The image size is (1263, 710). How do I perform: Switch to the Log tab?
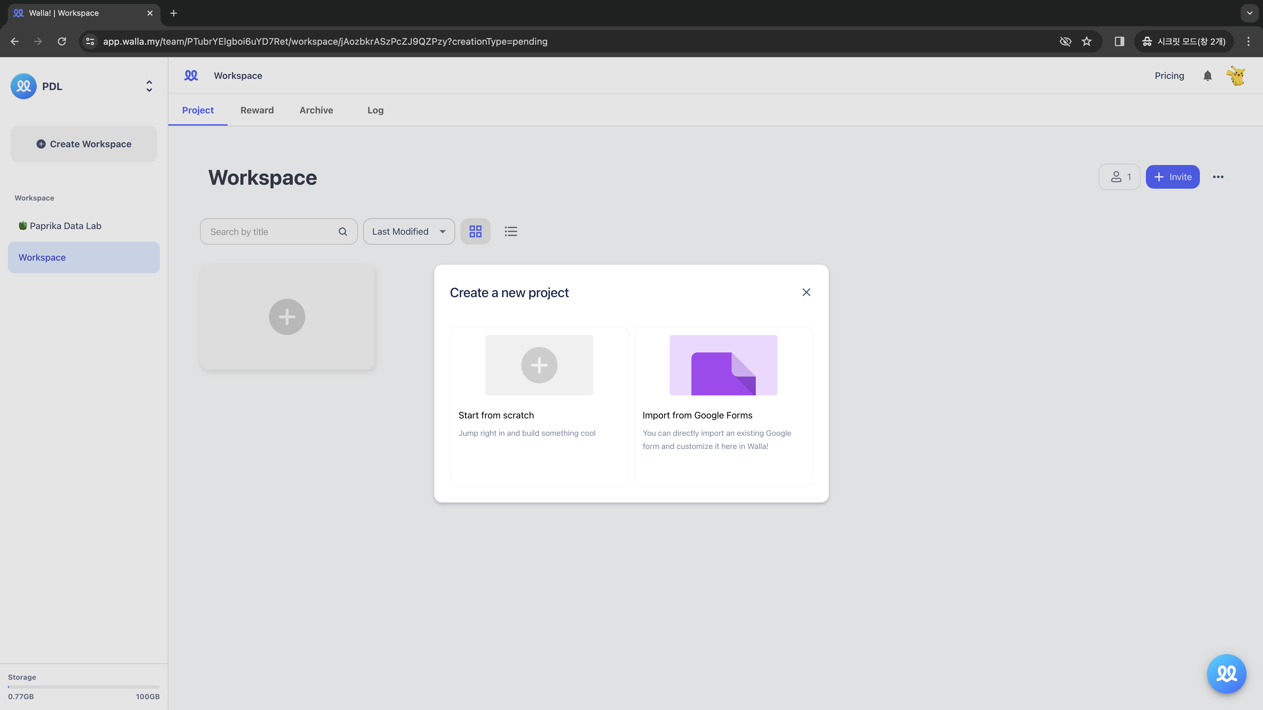(375, 110)
